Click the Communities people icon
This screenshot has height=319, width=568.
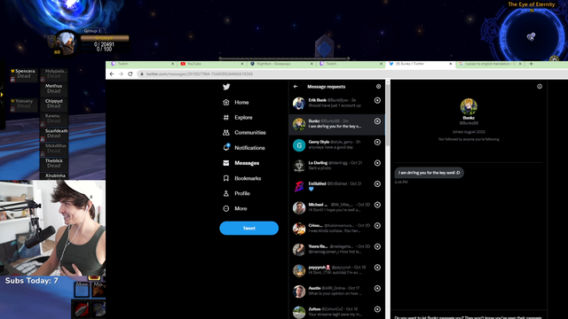pyautogui.click(x=226, y=133)
